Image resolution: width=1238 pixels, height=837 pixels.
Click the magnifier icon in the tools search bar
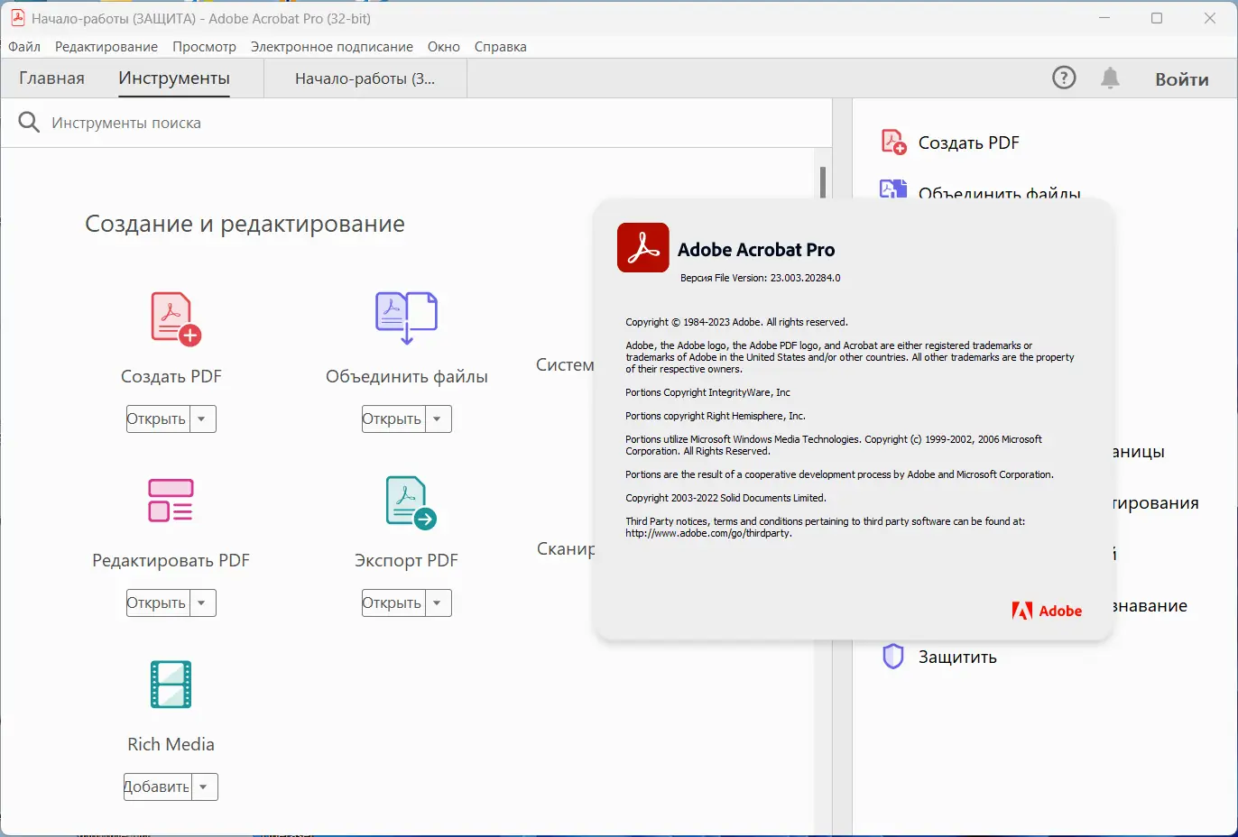tap(29, 122)
